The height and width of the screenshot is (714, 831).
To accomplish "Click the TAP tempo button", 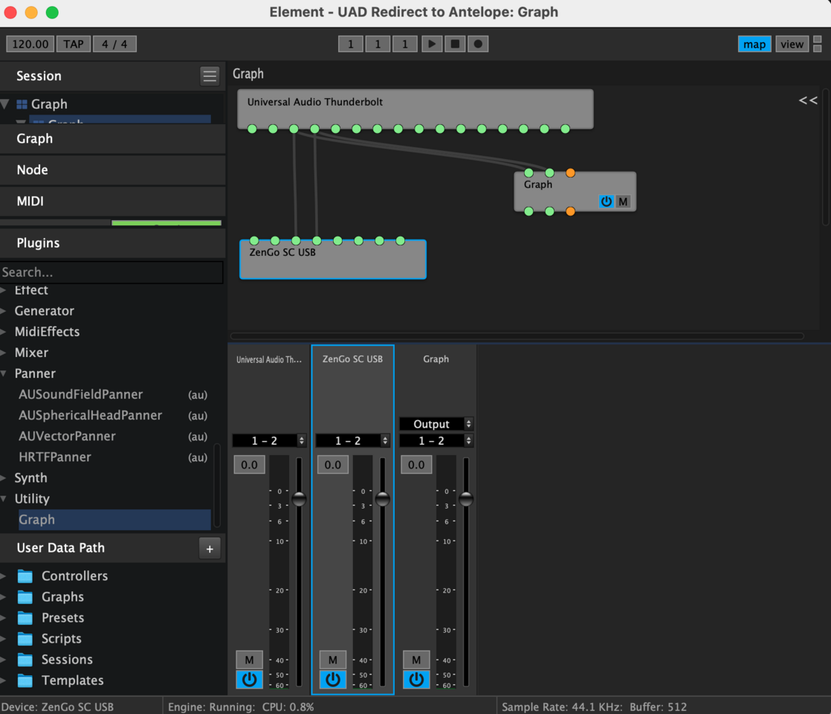I will point(73,44).
